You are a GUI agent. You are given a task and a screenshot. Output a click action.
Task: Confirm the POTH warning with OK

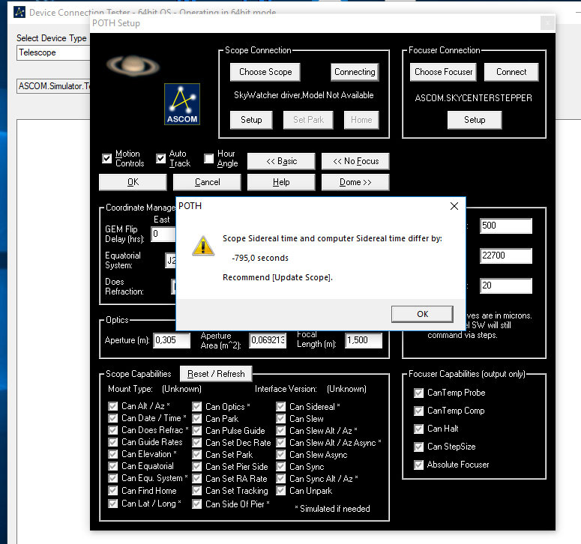422,314
